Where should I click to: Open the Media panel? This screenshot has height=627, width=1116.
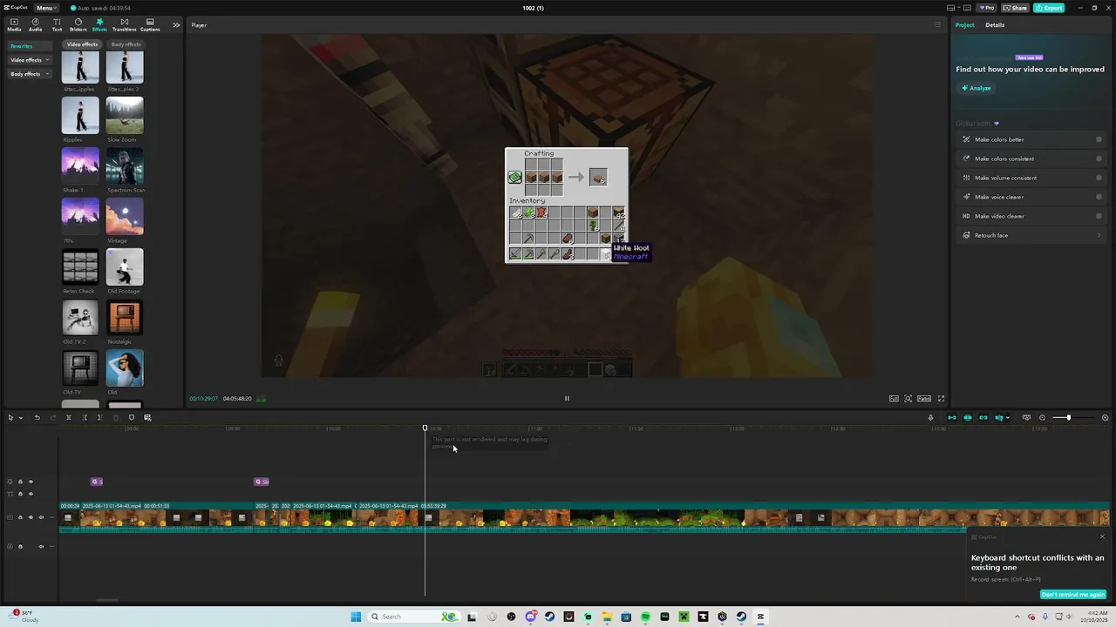click(14, 24)
